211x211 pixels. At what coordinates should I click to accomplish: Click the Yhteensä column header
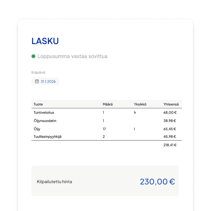pyautogui.click(x=171, y=104)
